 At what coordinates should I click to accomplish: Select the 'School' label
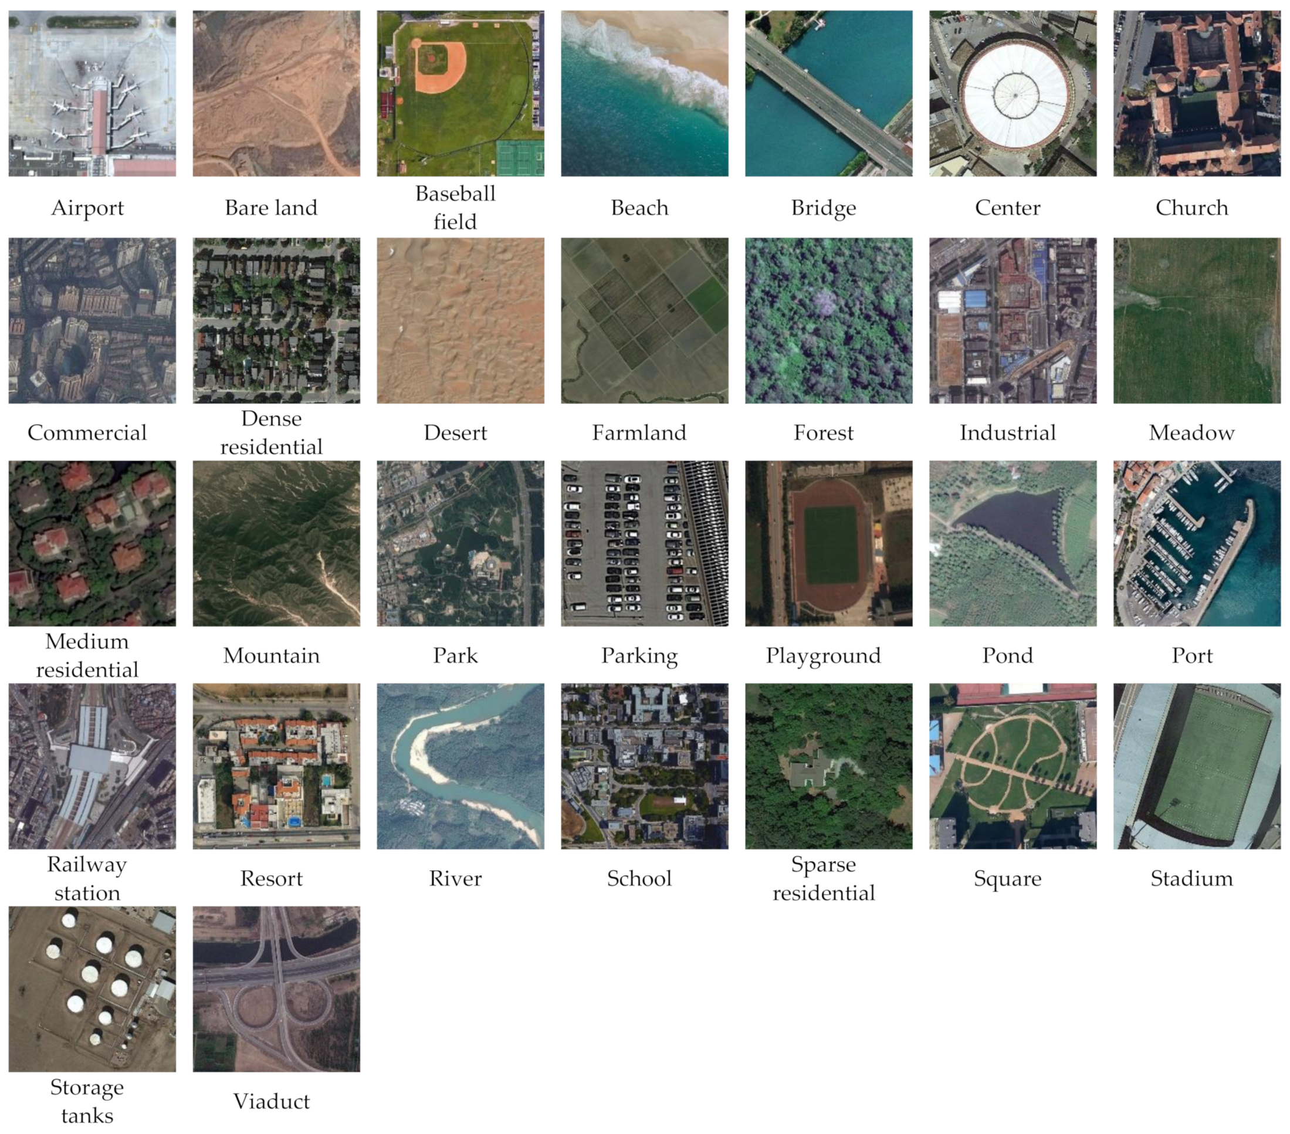pos(639,878)
